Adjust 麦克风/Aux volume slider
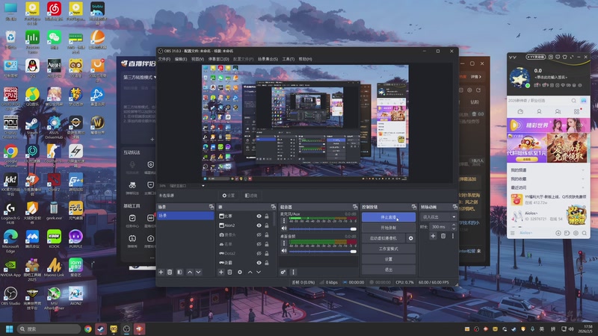 pos(322,229)
